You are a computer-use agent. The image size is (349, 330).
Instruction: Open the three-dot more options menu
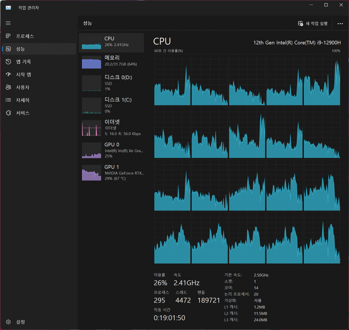340,24
